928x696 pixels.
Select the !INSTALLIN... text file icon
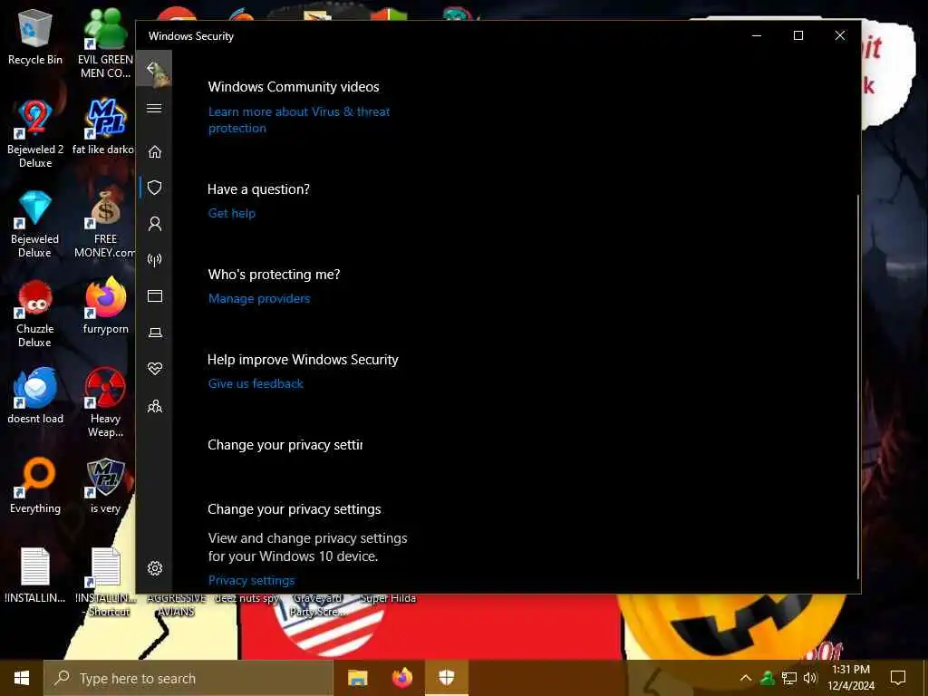click(35, 575)
